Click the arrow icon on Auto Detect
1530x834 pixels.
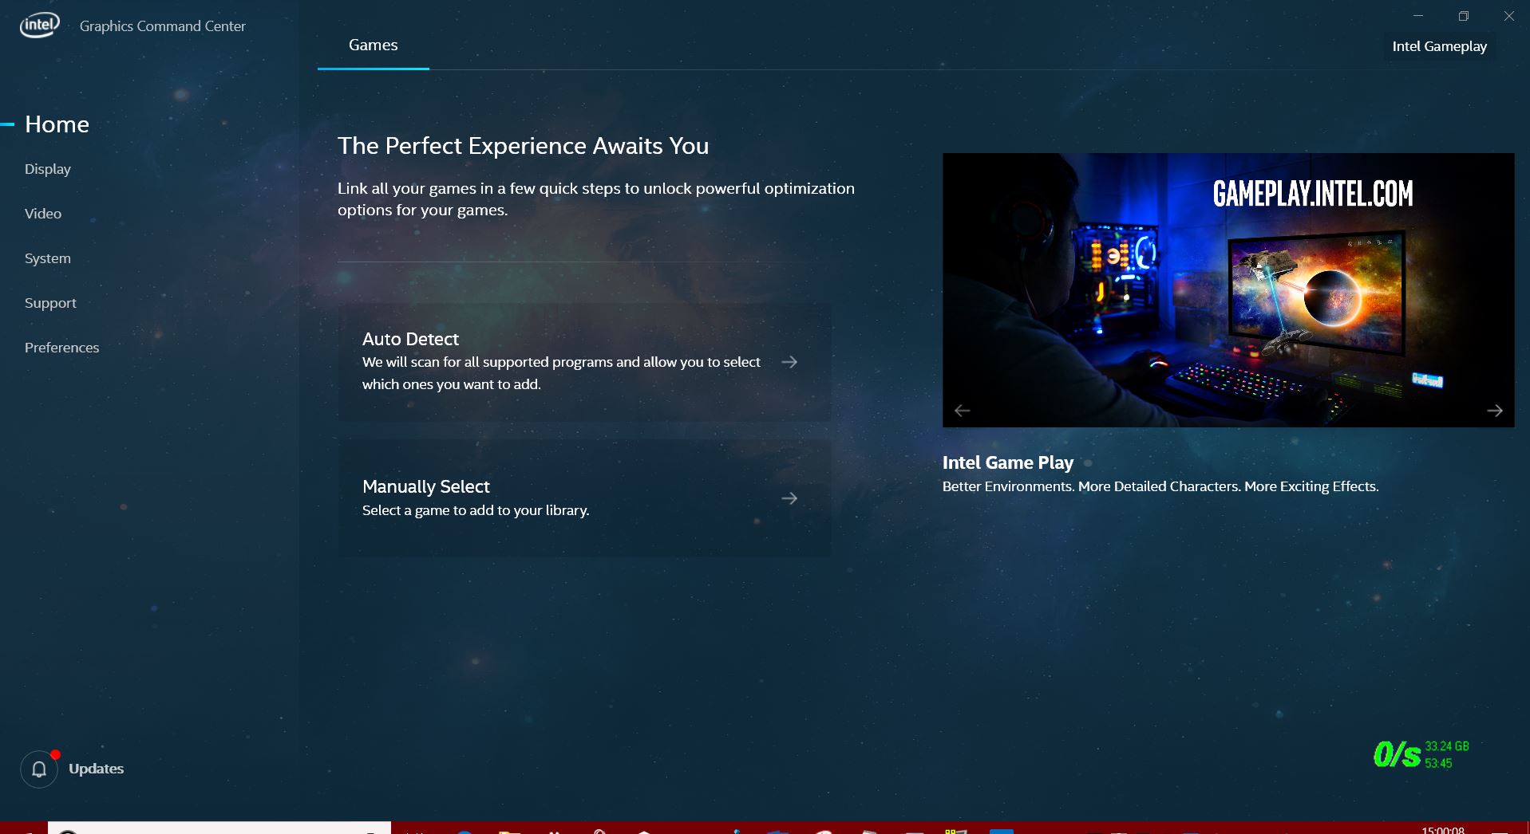[789, 362]
